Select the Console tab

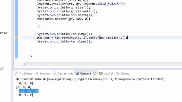point(86,74)
